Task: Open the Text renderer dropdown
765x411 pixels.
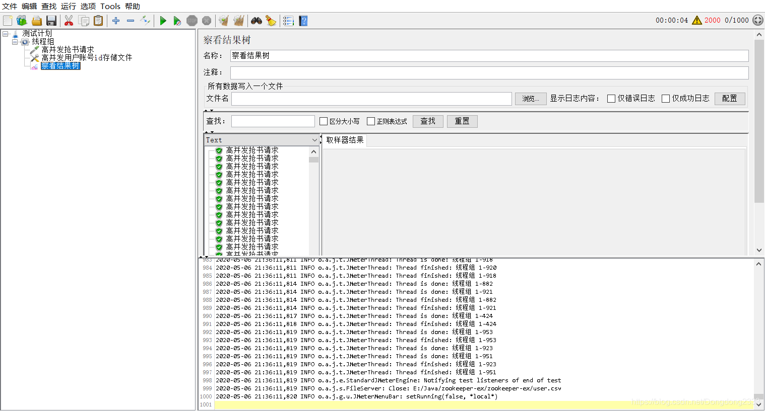Action: 262,140
